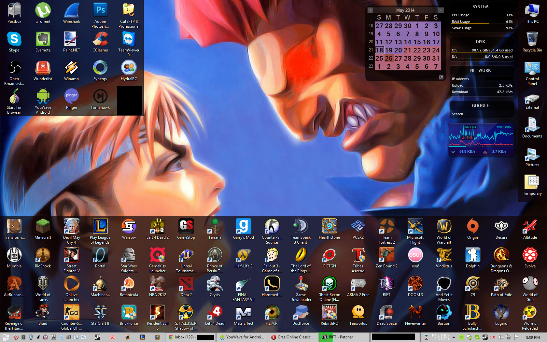
Task: Open Wunderlist desktop icon
Action: (43, 70)
